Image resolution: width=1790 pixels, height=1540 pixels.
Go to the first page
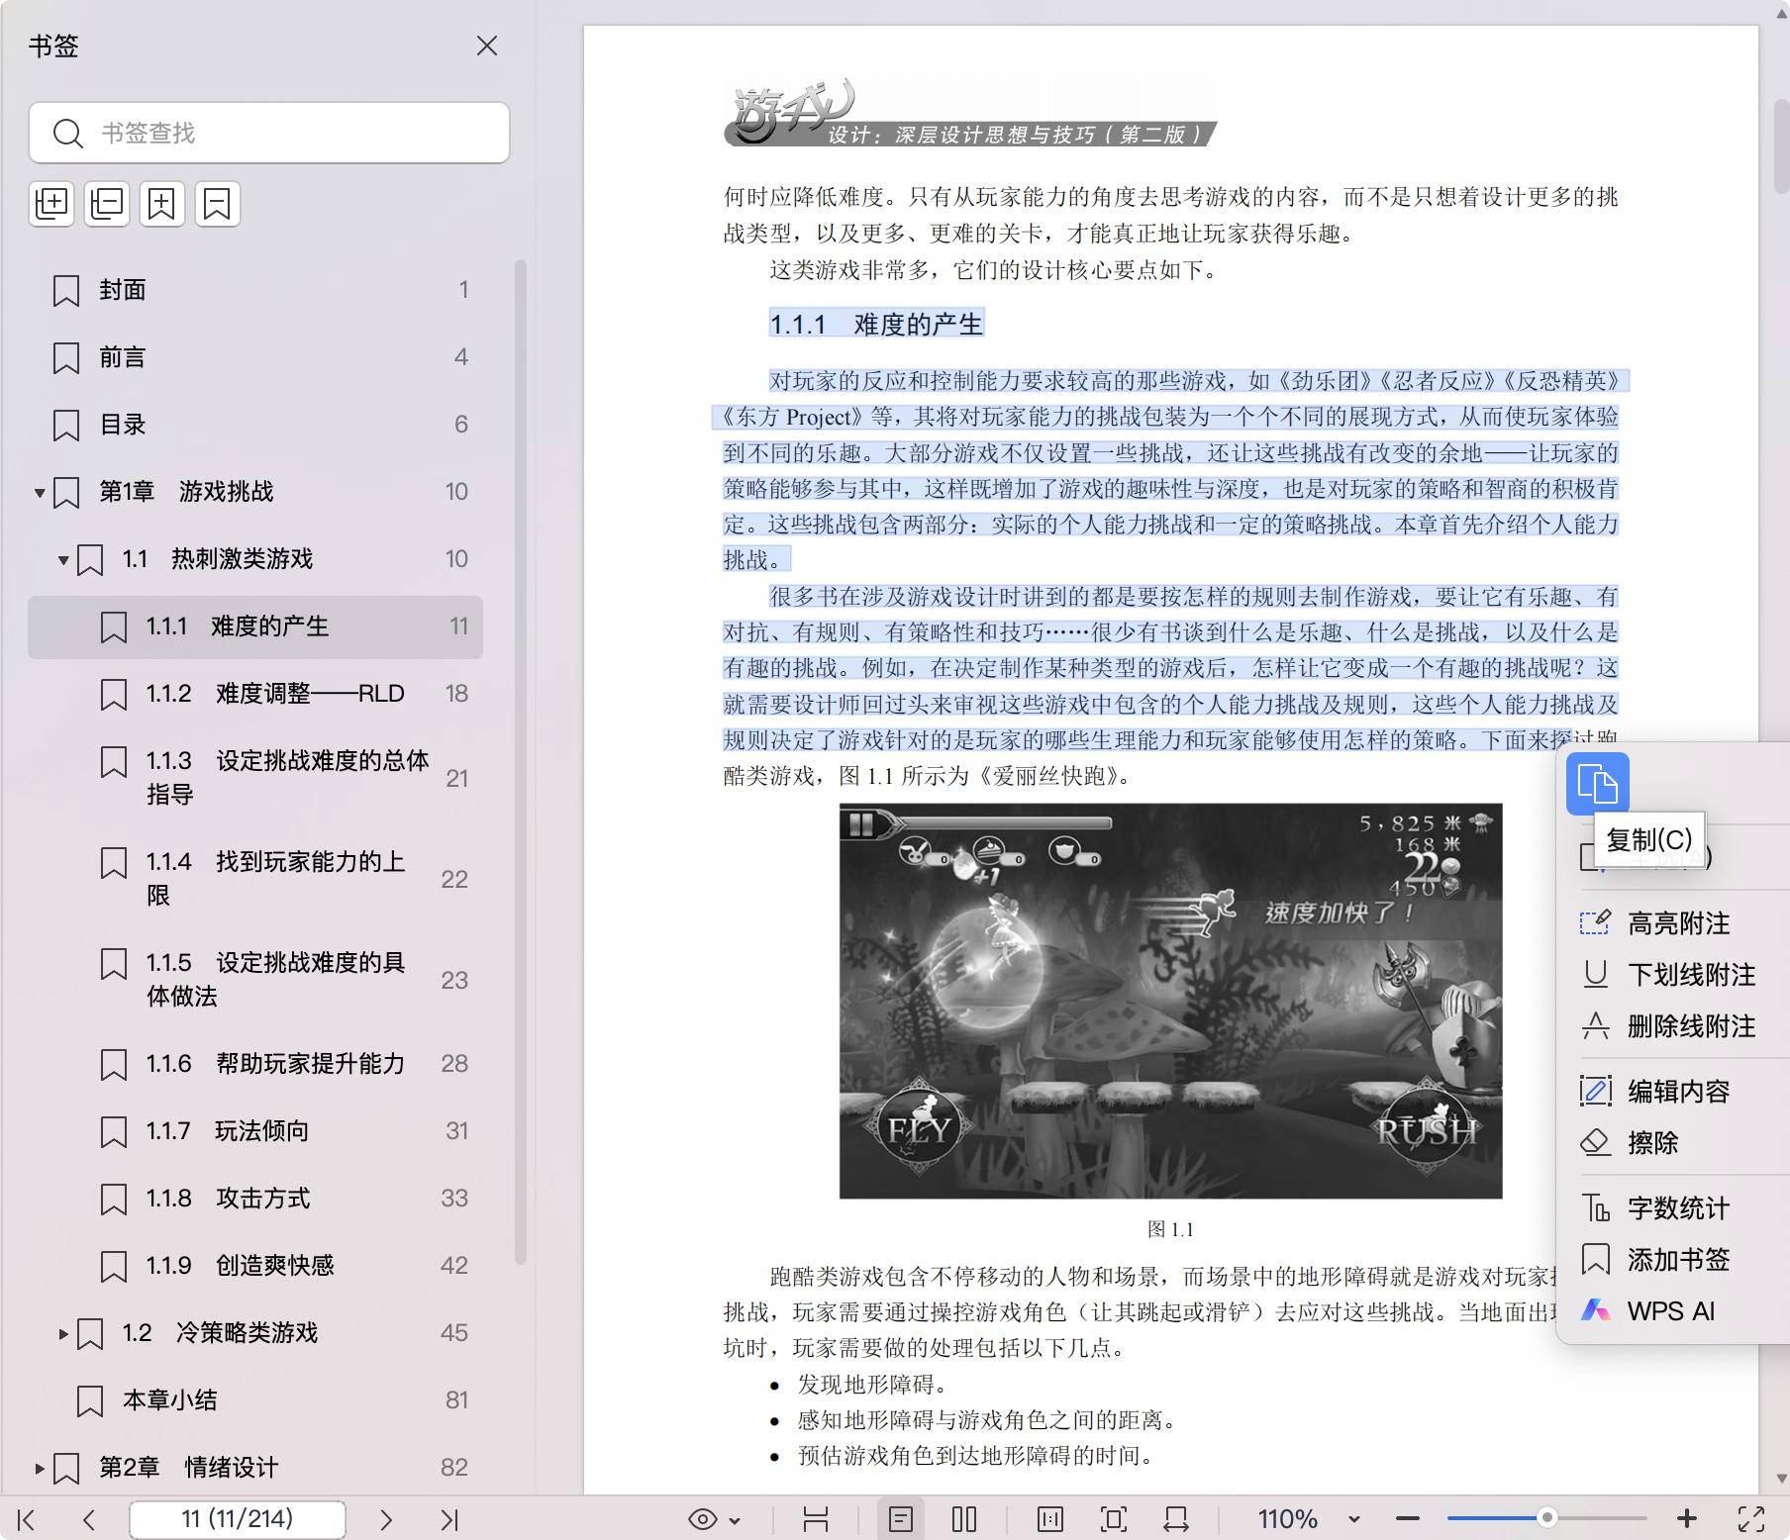27,1519
